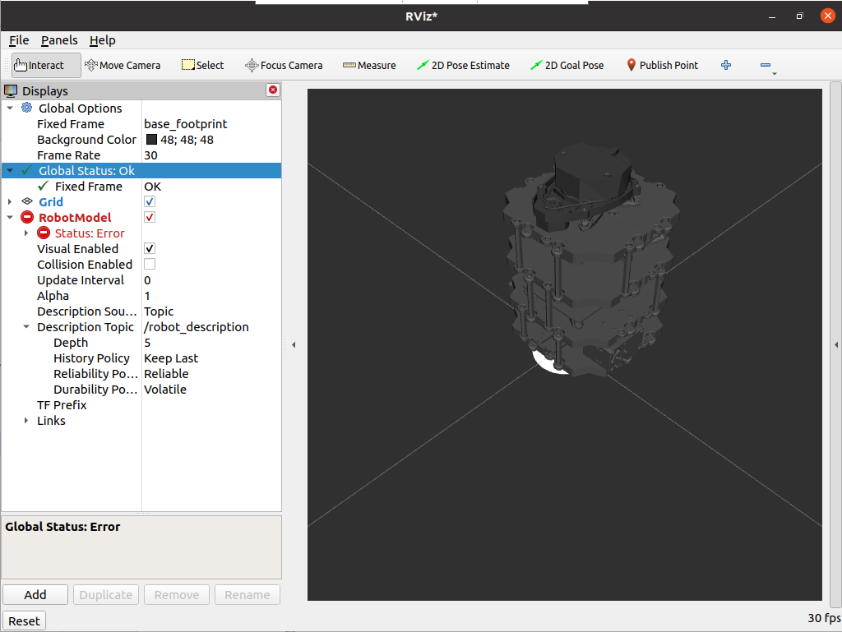Collapse the Description Topic properties
Screen dimensions: 842x632
[x=25, y=326]
